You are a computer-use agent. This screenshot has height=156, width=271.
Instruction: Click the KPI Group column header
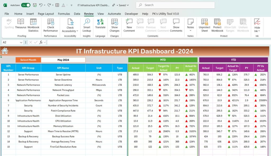(28, 68)
